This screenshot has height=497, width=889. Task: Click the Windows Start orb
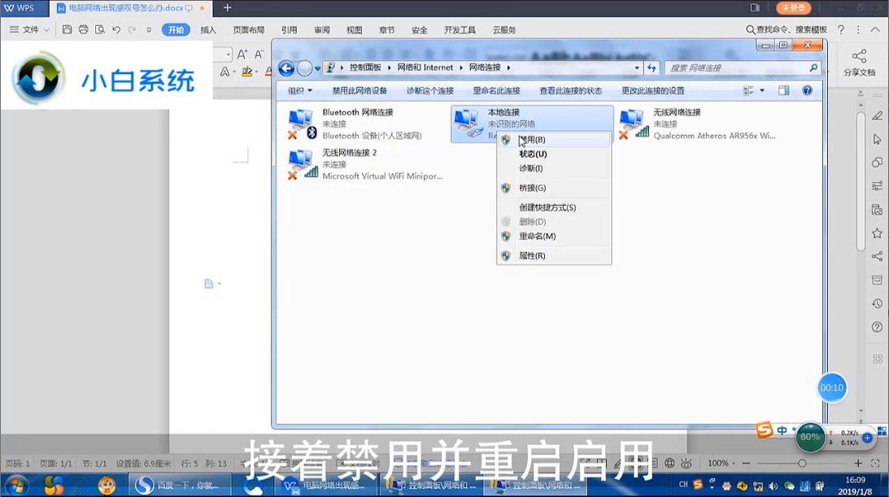click(x=17, y=486)
